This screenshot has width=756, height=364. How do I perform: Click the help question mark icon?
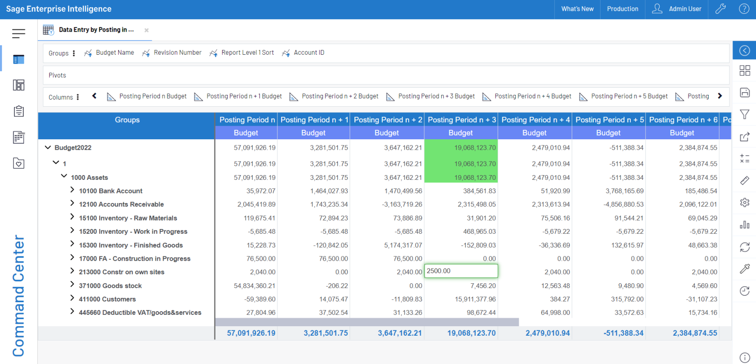744,9
